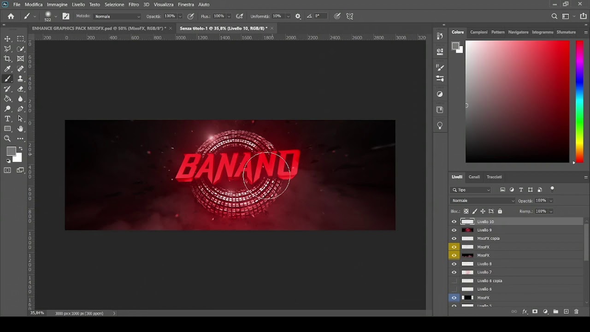The height and width of the screenshot is (332, 590).
Task: Switch to ENHANCE GRAPHICS PACK MIXOFX.psd tab
Action: pos(99,28)
